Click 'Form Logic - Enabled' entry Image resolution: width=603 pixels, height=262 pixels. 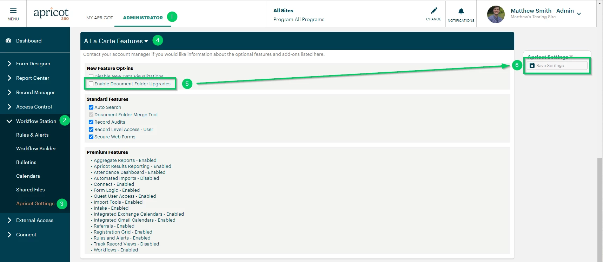tap(117, 190)
